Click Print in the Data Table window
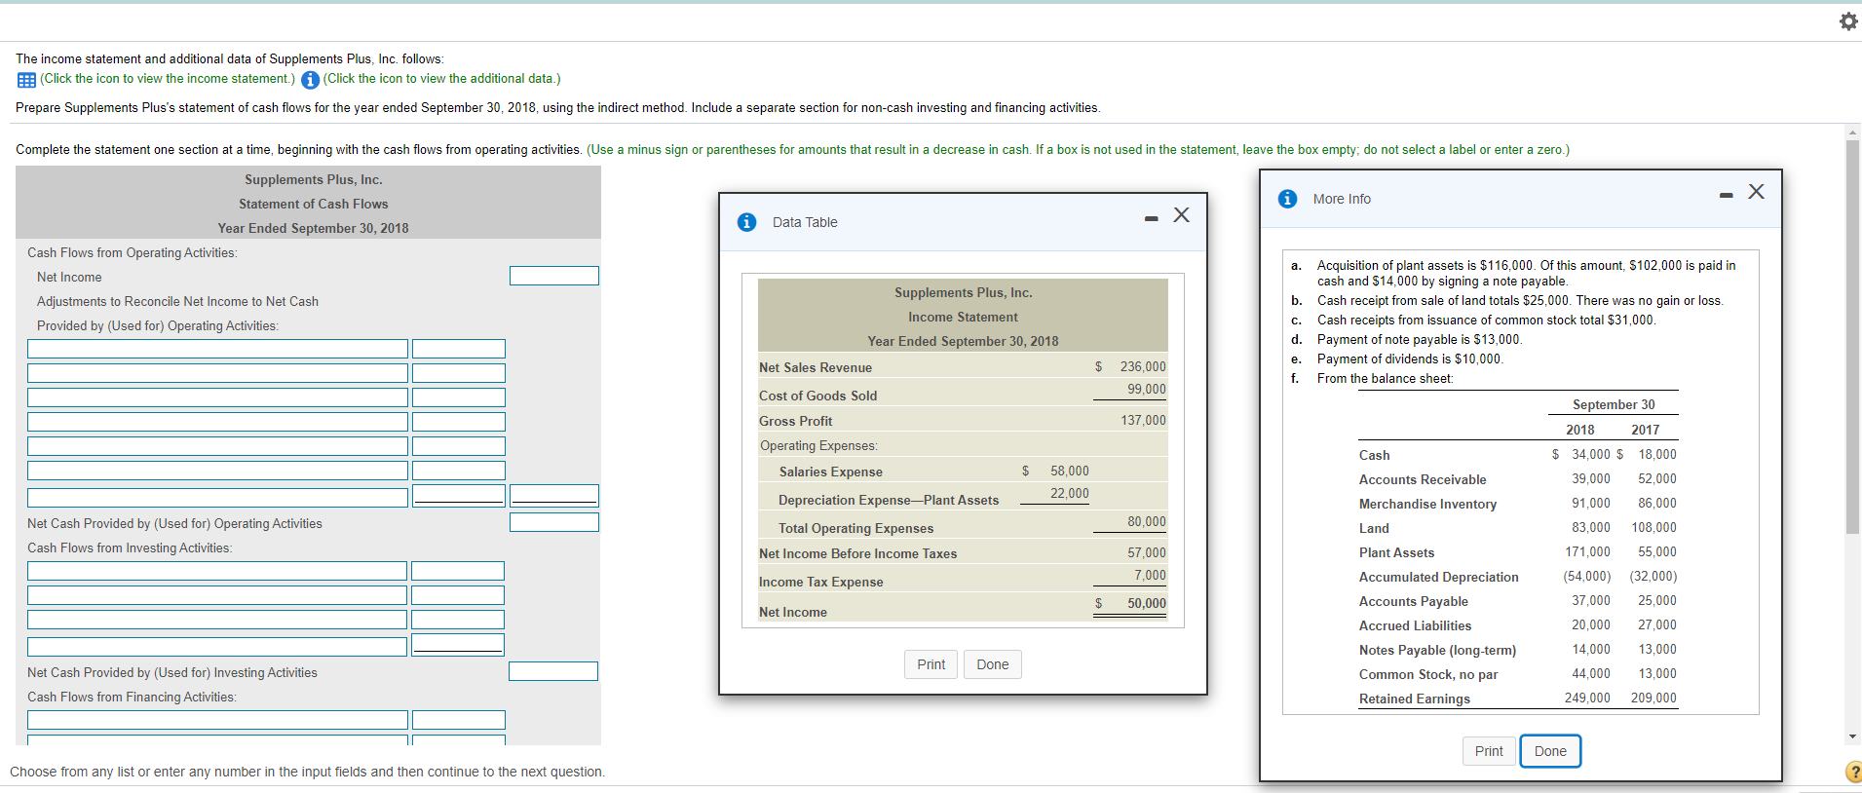This screenshot has height=793, width=1862. 931,664
